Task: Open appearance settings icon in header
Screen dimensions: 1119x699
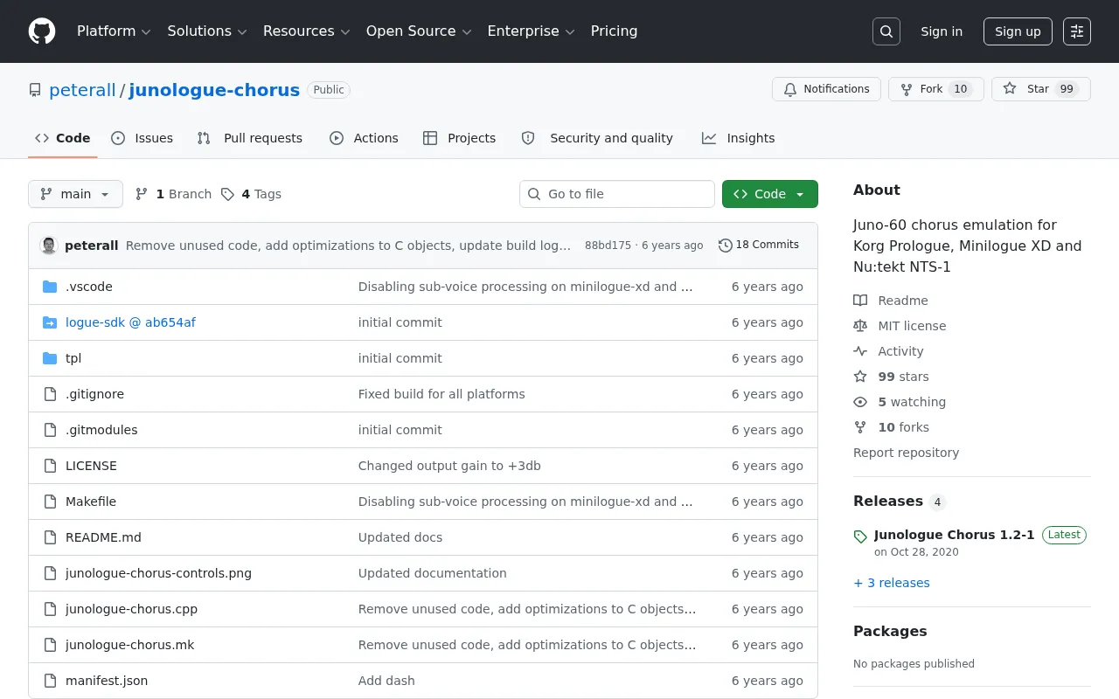Action: click(1077, 31)
